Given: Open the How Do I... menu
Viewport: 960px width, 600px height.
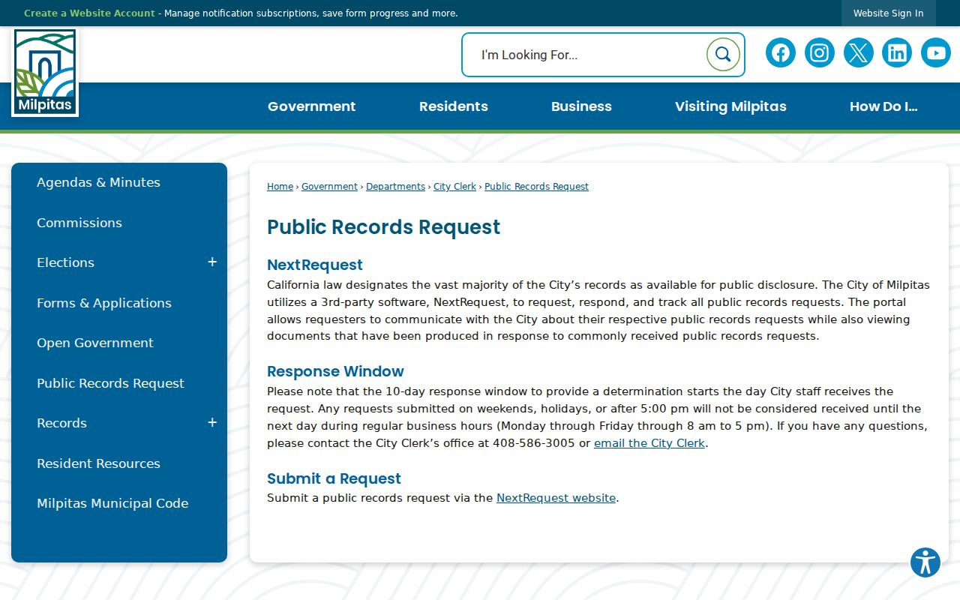Looking at the screenshot, I should 883,106.
